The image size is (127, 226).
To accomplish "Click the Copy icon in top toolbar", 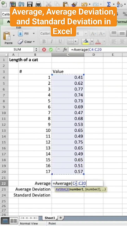I will (x=57, y=4).
